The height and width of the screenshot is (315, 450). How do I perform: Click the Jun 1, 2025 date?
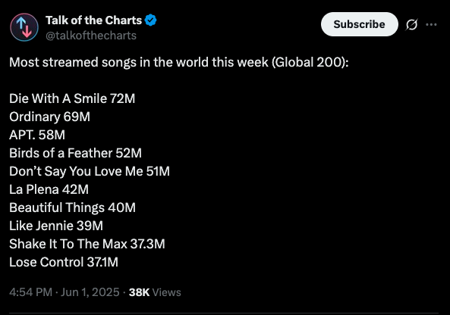point(90,292)
